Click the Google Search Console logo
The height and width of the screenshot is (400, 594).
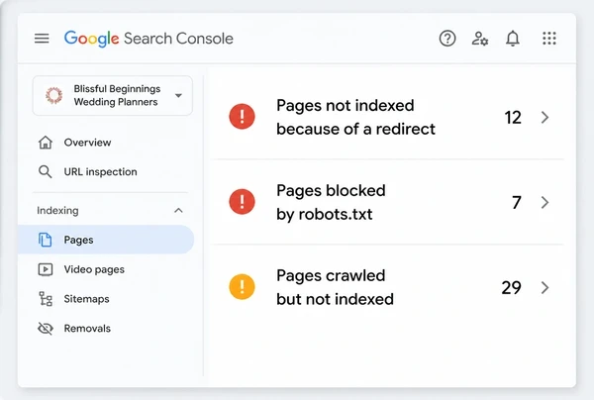click(x=148, y=39)
